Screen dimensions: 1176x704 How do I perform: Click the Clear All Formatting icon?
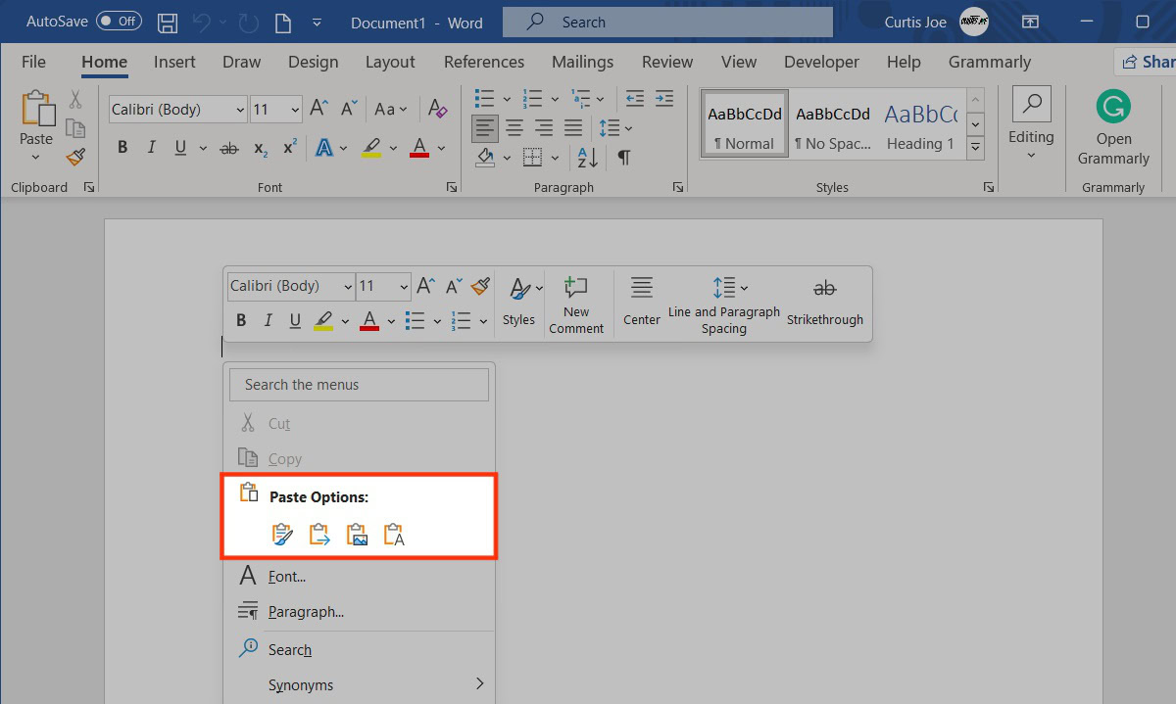tap(437, 110)
